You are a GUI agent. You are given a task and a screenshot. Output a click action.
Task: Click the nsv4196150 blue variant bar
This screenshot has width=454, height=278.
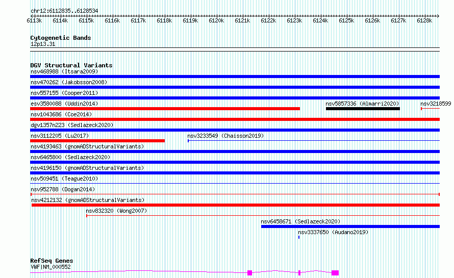pos(235,173)
